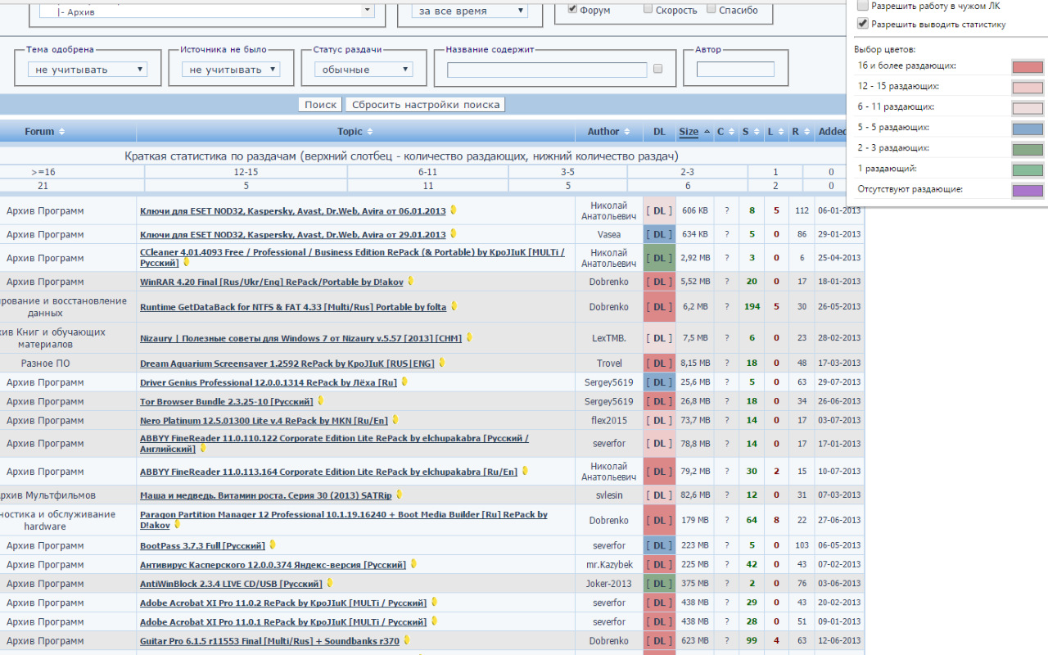Click the Author column sort arrows
This screenshot has height=655, width=1048.
pyautogui.click(x=627, y=132)
